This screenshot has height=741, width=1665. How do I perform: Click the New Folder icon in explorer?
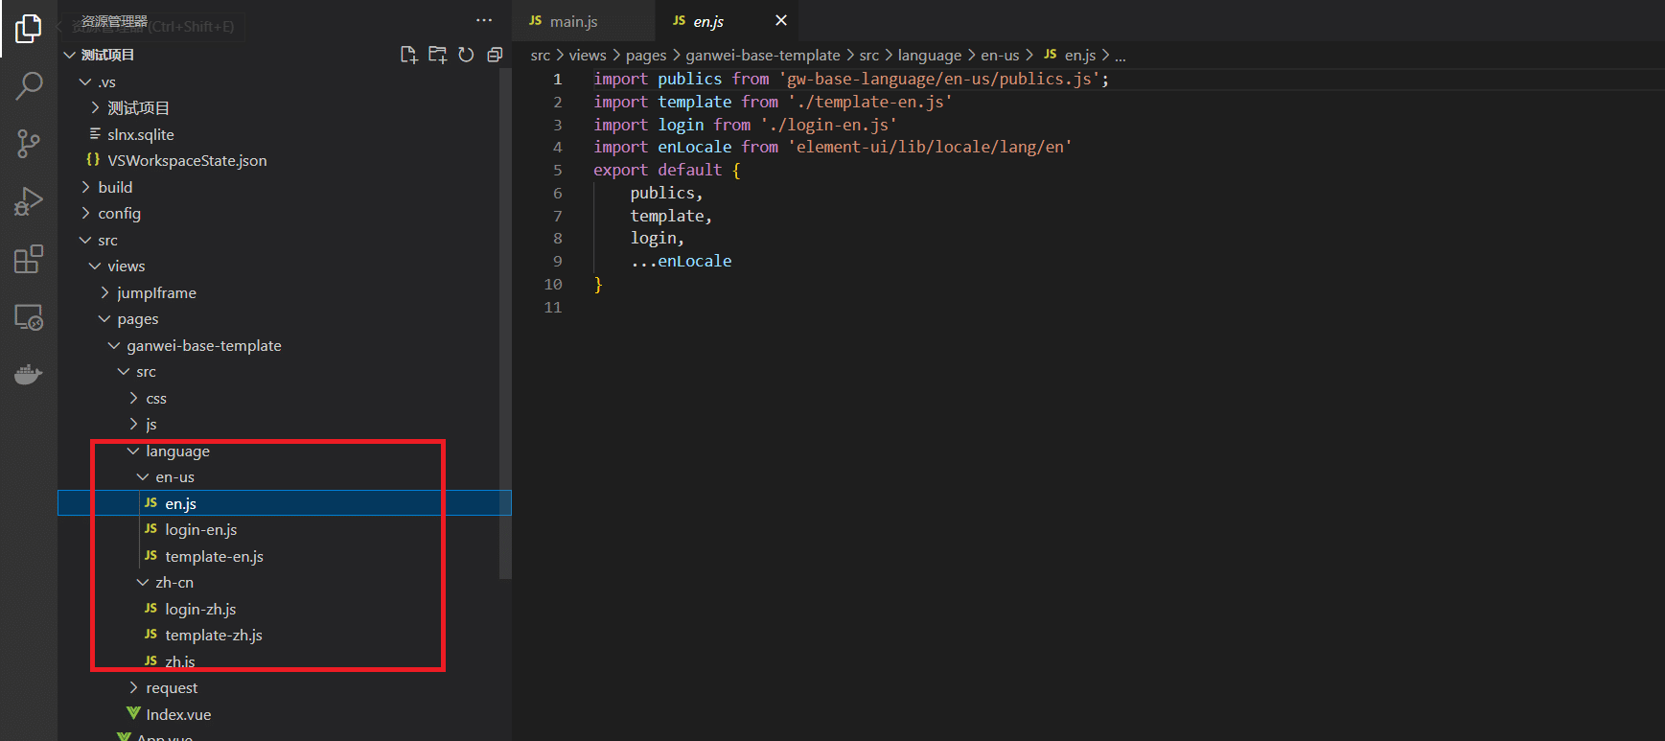437,55
